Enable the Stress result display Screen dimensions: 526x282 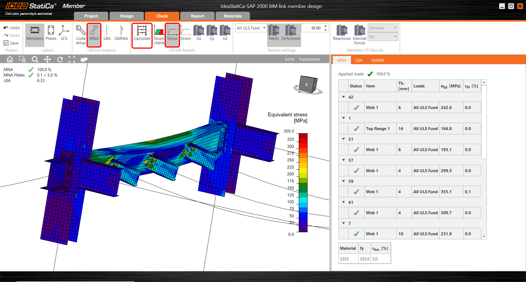pos(172,35)
